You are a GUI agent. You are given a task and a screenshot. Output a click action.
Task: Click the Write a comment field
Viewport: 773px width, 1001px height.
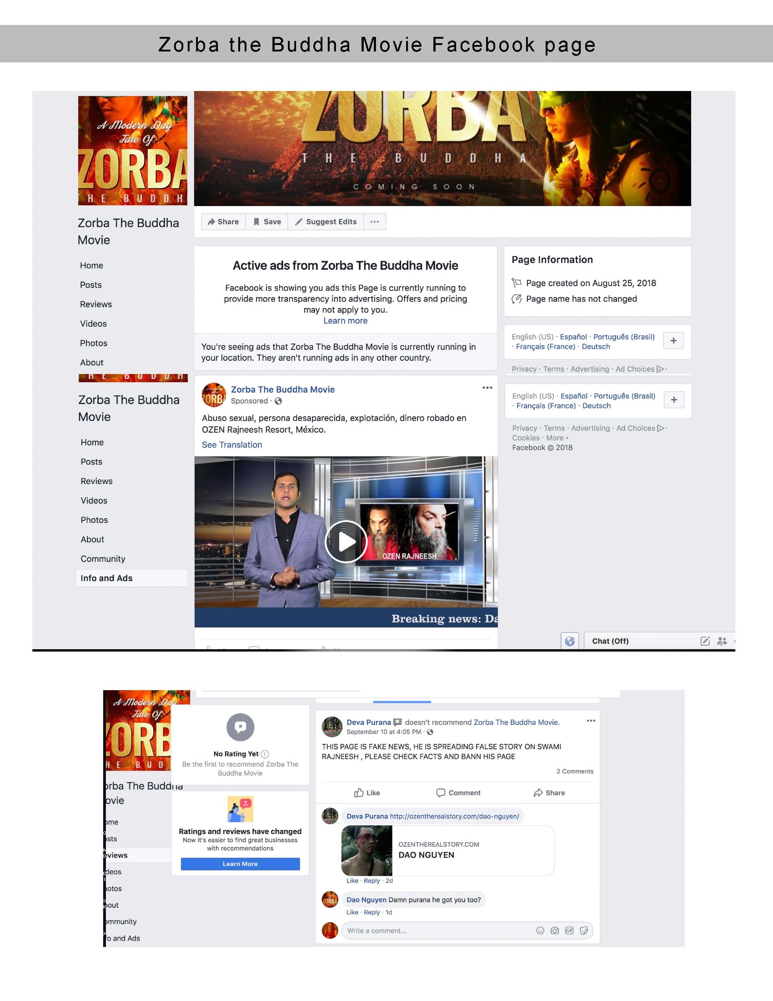[x=467, y=931]
